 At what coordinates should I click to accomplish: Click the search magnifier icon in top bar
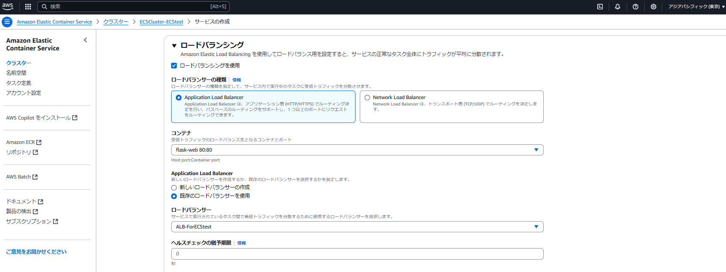click(44, 6)
